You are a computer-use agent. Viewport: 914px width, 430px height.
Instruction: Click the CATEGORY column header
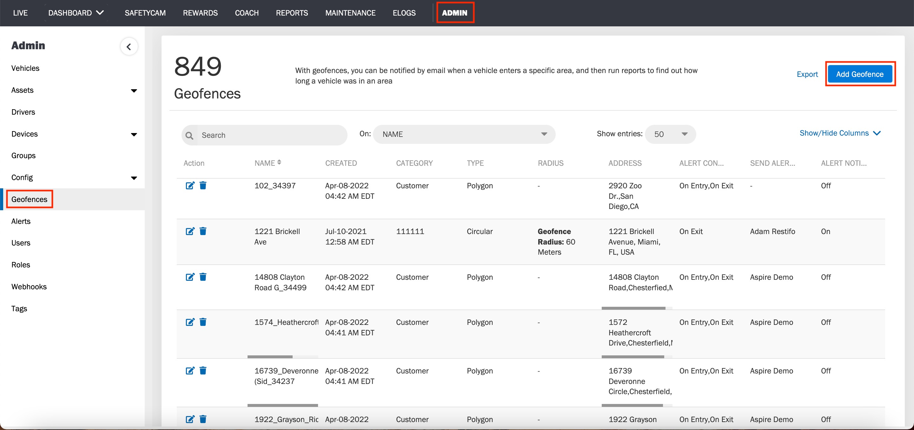[x=414, y=163]
